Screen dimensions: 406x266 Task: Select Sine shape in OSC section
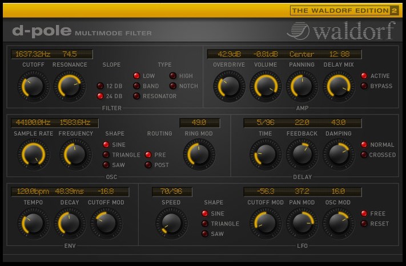tap(106, 145)
